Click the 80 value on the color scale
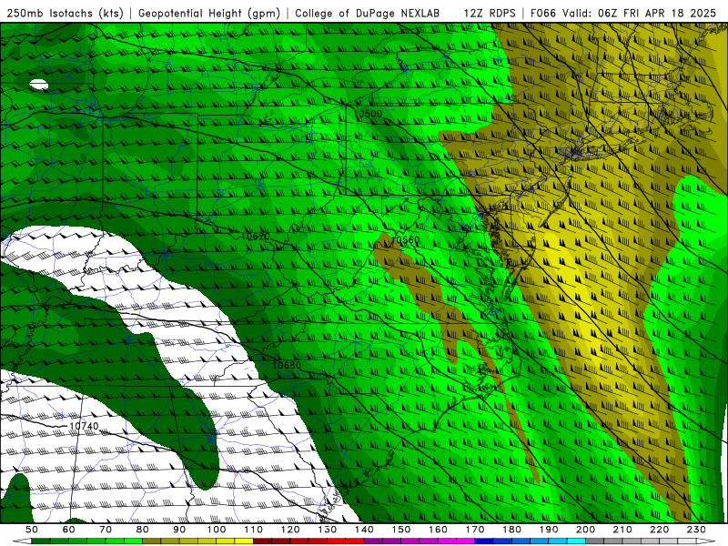Viewport: 728px width, 546px height. tap(143, 530)
